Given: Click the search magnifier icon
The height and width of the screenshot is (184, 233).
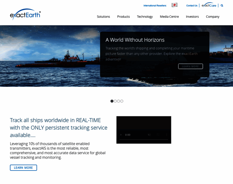Looking at the screenshot, I should point(222,6).
